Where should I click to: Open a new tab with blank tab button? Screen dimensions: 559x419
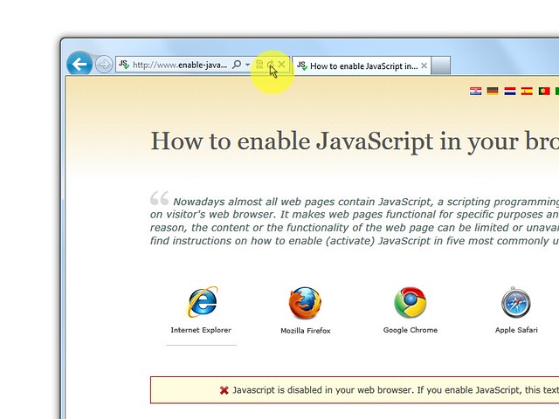point(441,65)
